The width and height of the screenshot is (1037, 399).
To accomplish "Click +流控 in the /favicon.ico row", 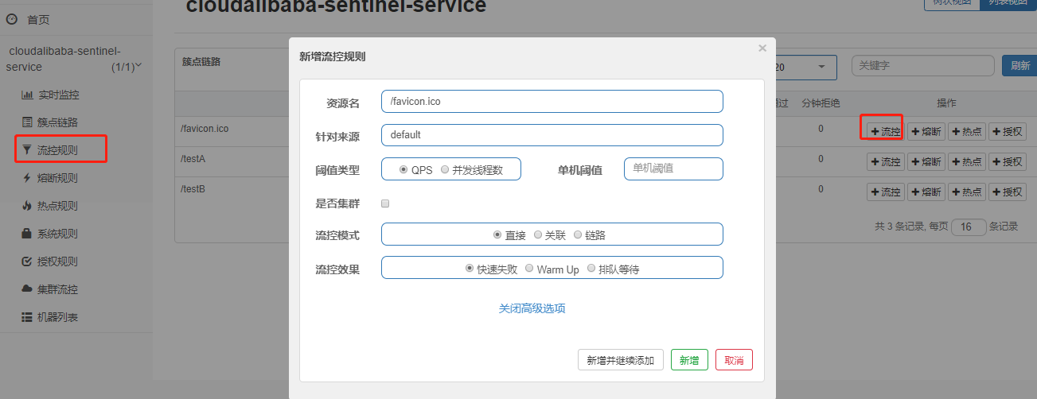I will coord(885,132).
